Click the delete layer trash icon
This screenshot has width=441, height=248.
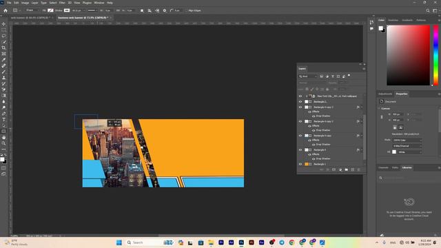358,169
